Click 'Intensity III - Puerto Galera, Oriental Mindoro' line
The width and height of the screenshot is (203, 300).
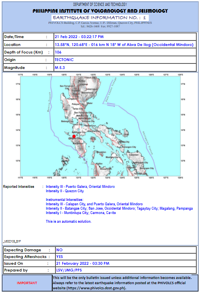pyautogui.click(x=80, y=187)
